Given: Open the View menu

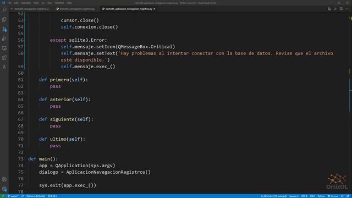Looking at the screenshot, I should pos(36,3).
